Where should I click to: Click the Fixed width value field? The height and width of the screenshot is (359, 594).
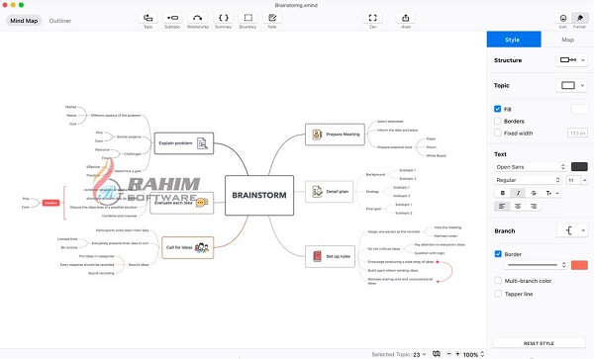click(577, 133)
